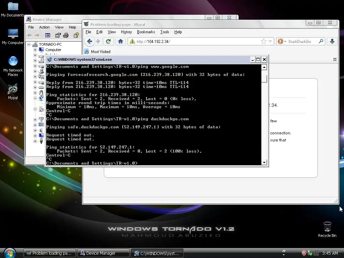344x258 pixels.
Task: Collapse the network adapters icon node
Action: pos(35,98)
